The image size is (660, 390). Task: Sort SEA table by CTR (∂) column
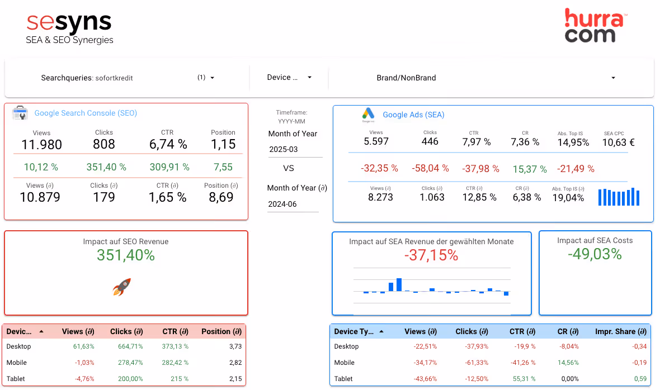522,331
